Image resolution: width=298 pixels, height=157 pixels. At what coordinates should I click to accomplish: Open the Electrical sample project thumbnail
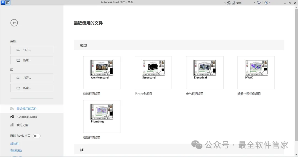(205, 73)
